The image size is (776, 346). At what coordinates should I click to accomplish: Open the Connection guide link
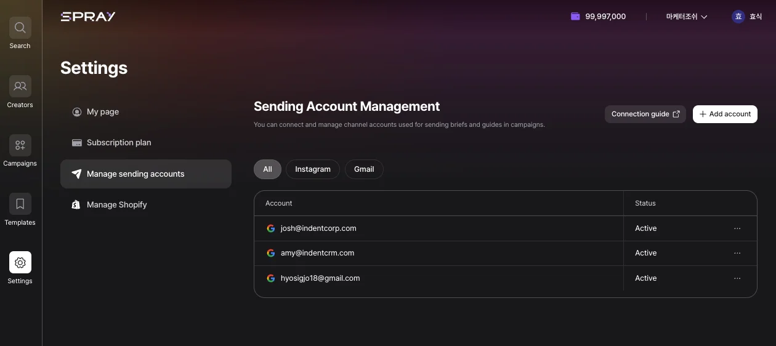(x=645, y=114)
